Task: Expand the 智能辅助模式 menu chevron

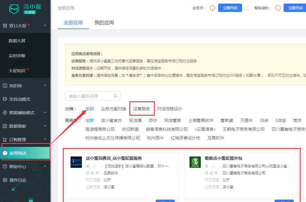Action: pos(45,112)
